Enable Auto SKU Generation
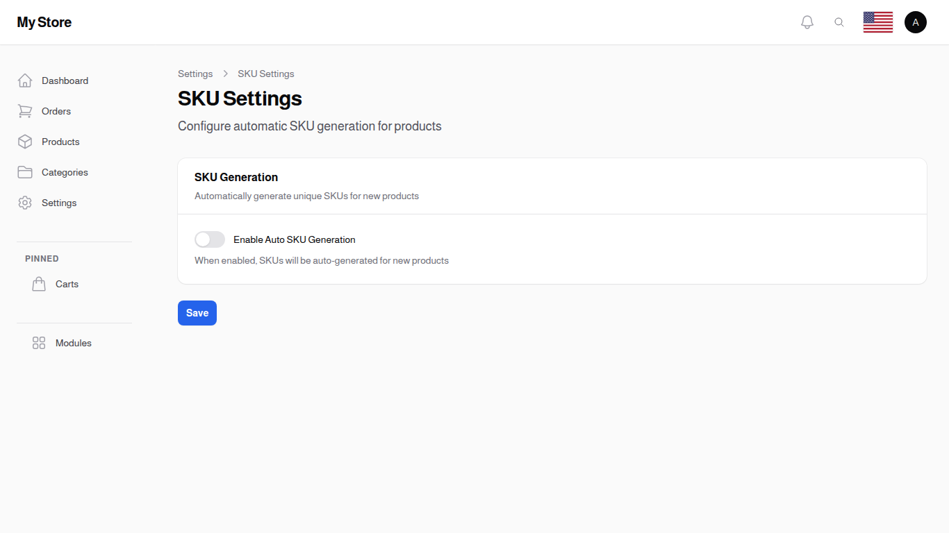The height and width of the screenshot is (533, 949). [x=209, y=239]
